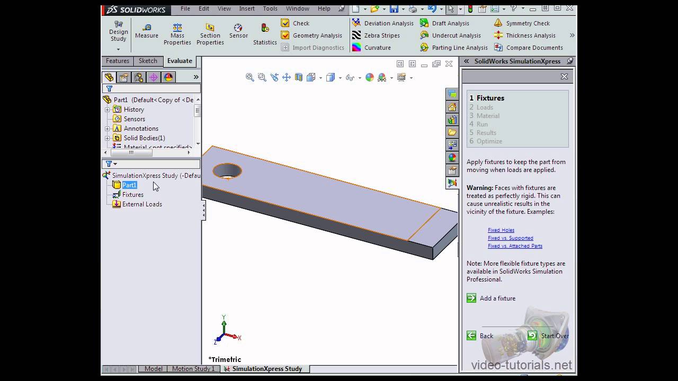Open Fixed vs. Attached Parts link

(515, 246)
